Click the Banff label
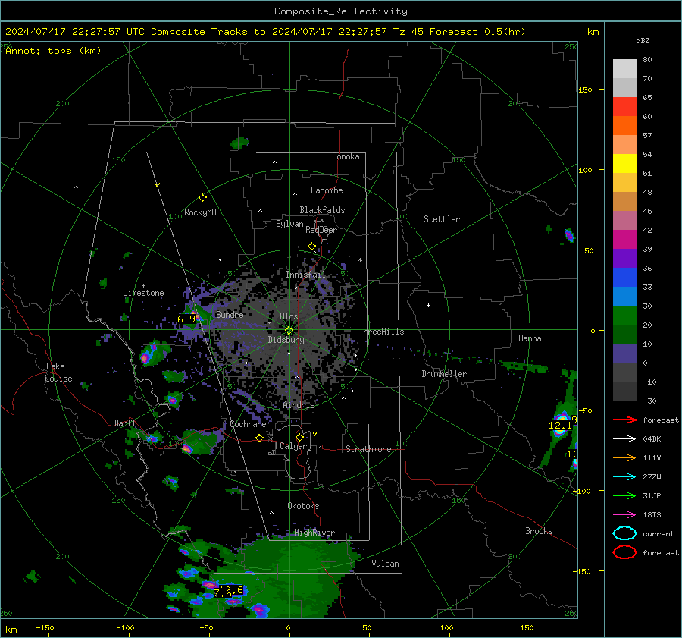Screen dimensions: 682x638 [x=125, y=423]
